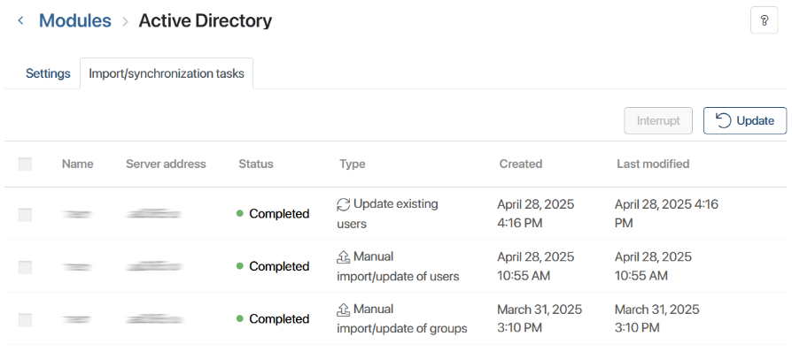Check the Manual import/update of groups row checkbox
The height and width of the screenshot is (352, 792).
click(x=26, y=320)
